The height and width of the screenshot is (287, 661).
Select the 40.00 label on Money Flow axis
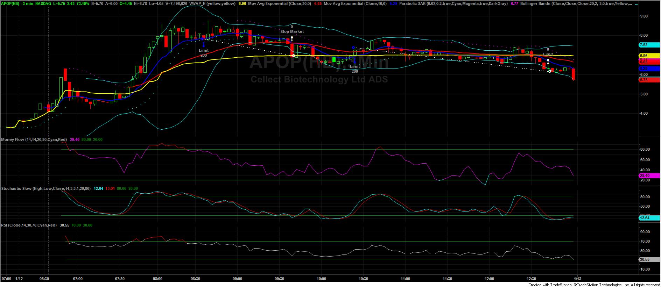pos(645,170)
